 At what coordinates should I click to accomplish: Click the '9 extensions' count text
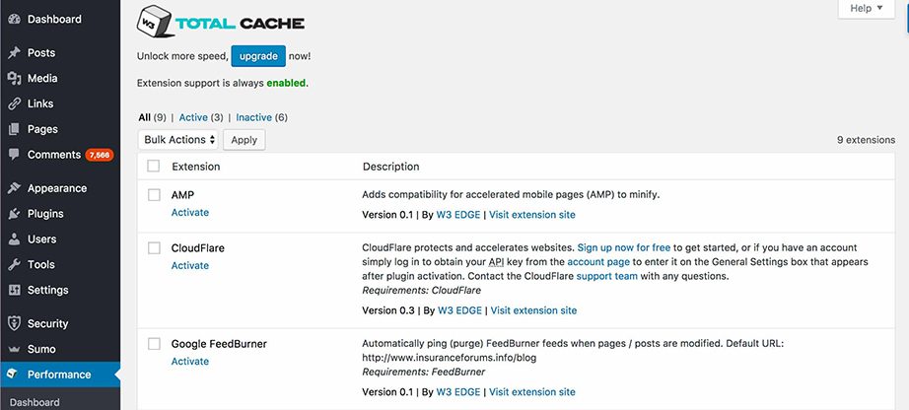pos(866,140)
